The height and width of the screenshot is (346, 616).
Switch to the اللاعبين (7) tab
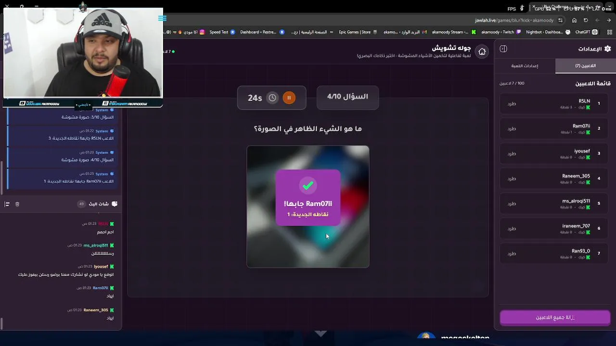point(585,66)
